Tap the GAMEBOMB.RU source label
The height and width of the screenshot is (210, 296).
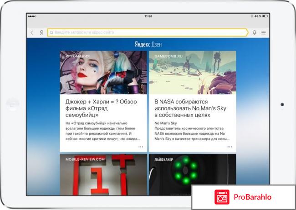click(168, 56)
